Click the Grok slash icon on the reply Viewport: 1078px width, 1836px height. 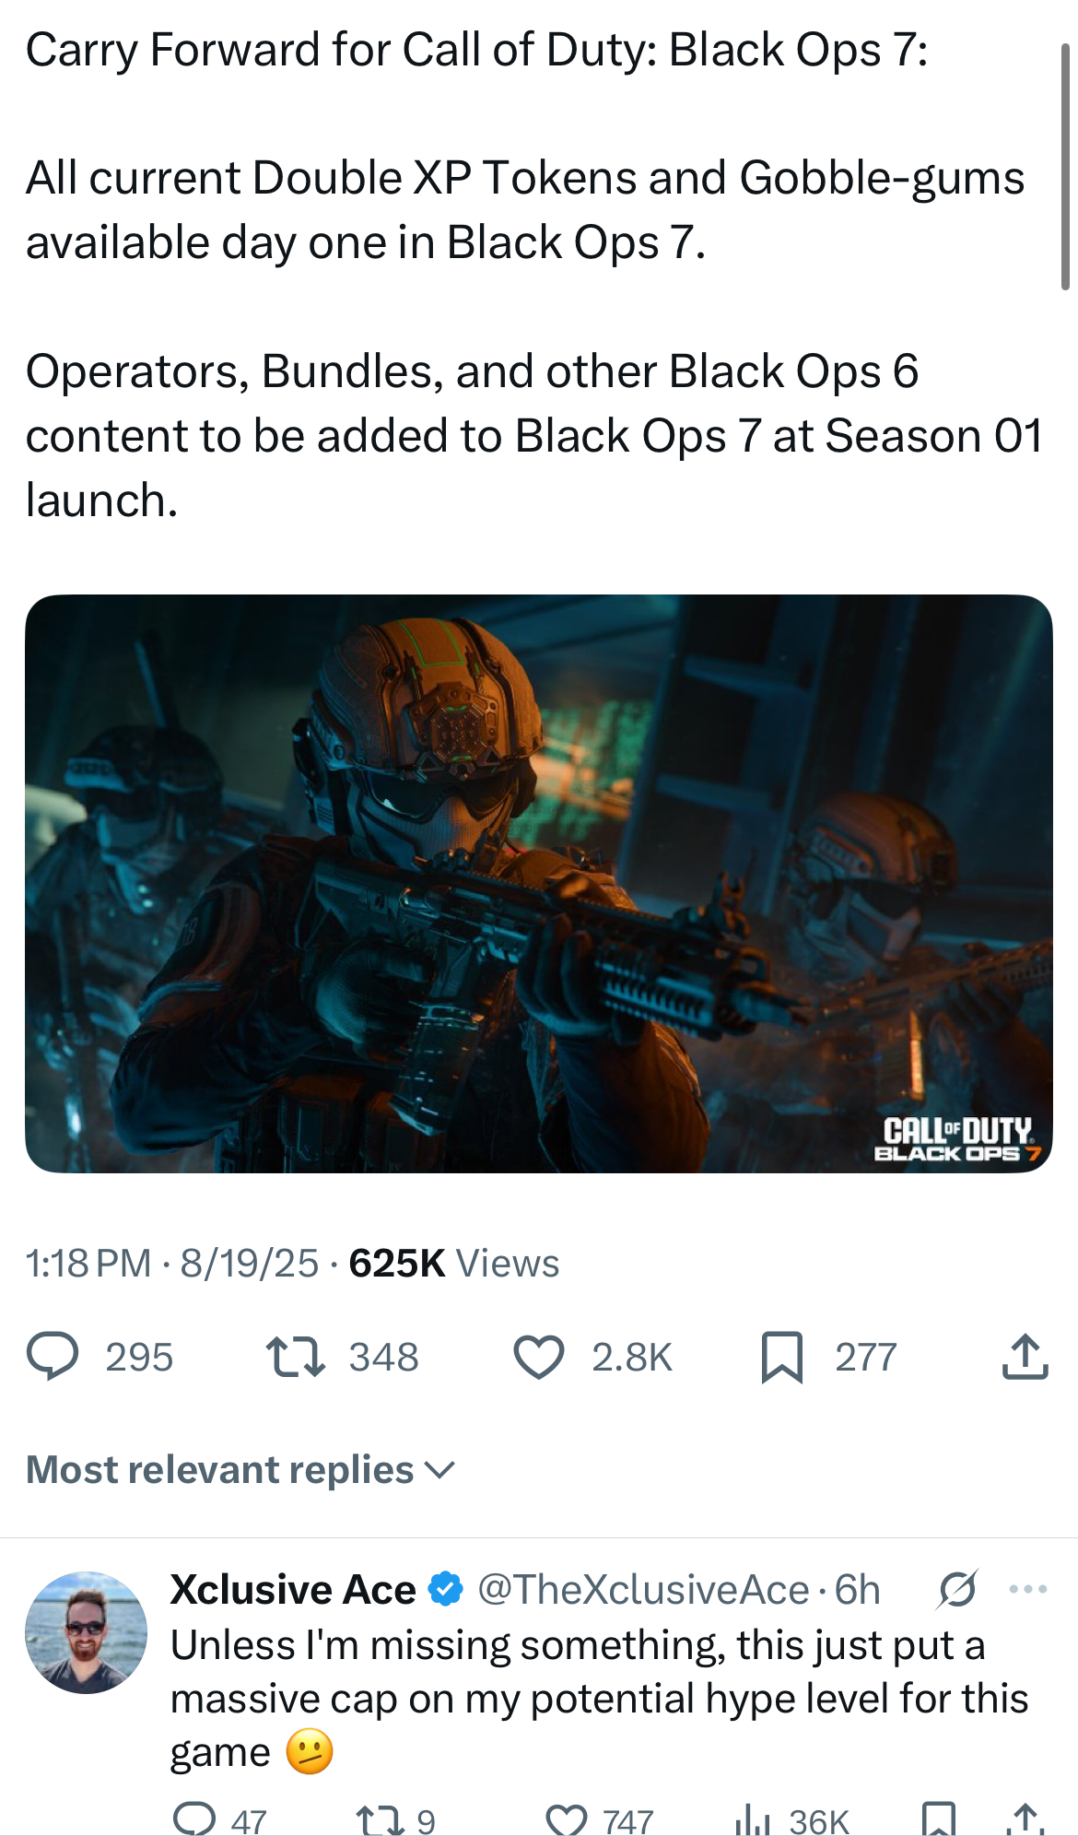[957, 1589]
